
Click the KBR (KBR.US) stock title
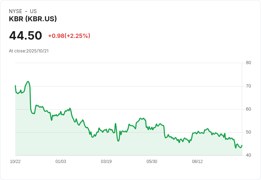(33, 19)
